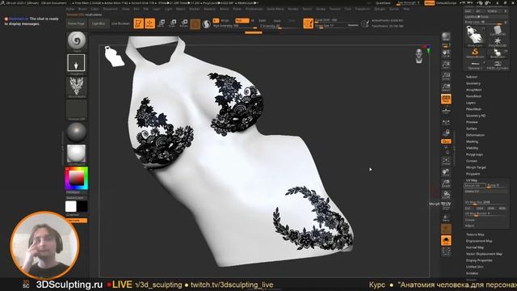The height and width of the screenshot is (291, 517).
Task: Click the Move view icon on right shelf
Action: click(446, 172)
